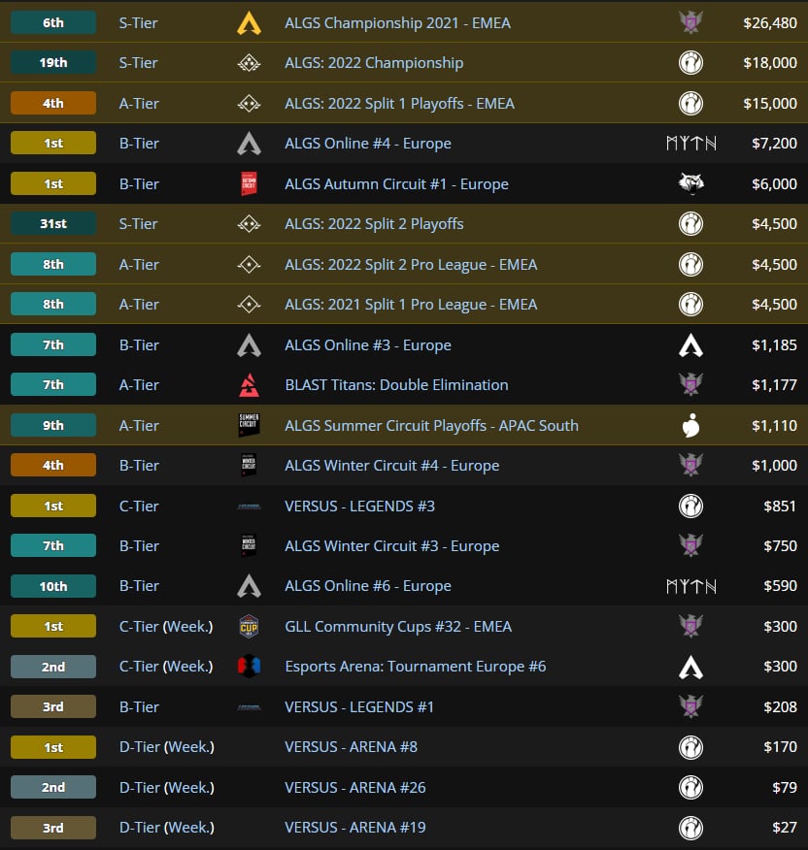Image resolution: width=808 pixels, height=850 pixels.
Task: Click the MYTH team logo on ALGS Online #4 row
Action: pos(691,144)
